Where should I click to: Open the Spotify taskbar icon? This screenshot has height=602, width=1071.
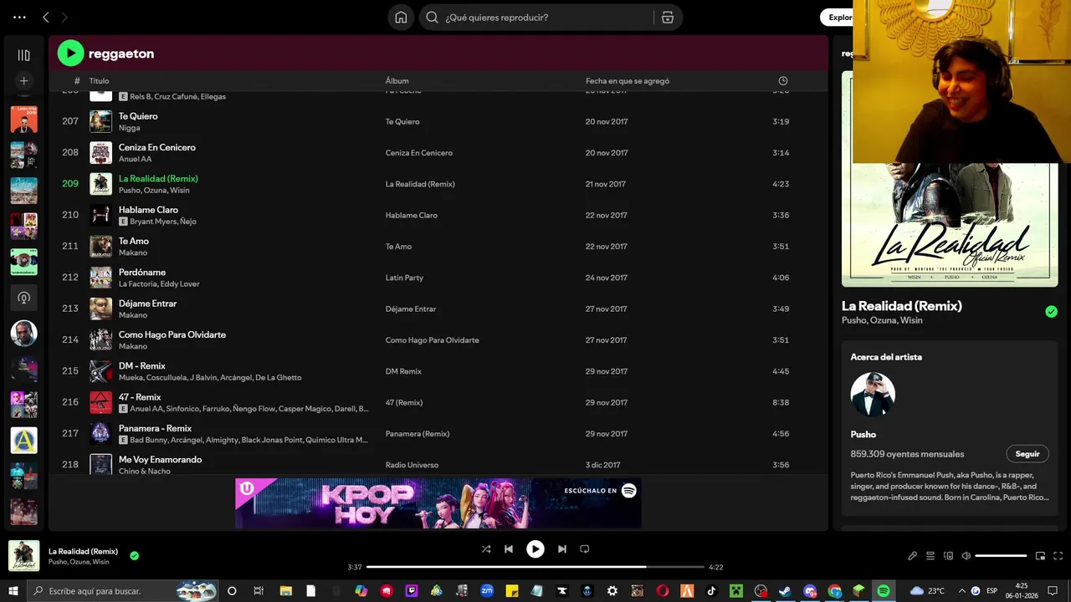click(884, 591)
